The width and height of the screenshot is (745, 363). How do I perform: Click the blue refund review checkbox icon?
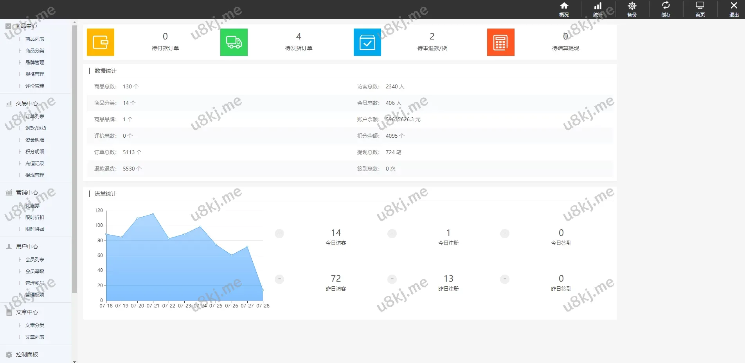[x=367, y=42]
